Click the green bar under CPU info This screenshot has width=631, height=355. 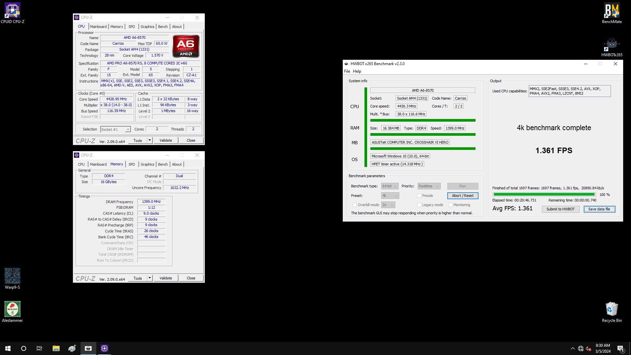(423, 120)
